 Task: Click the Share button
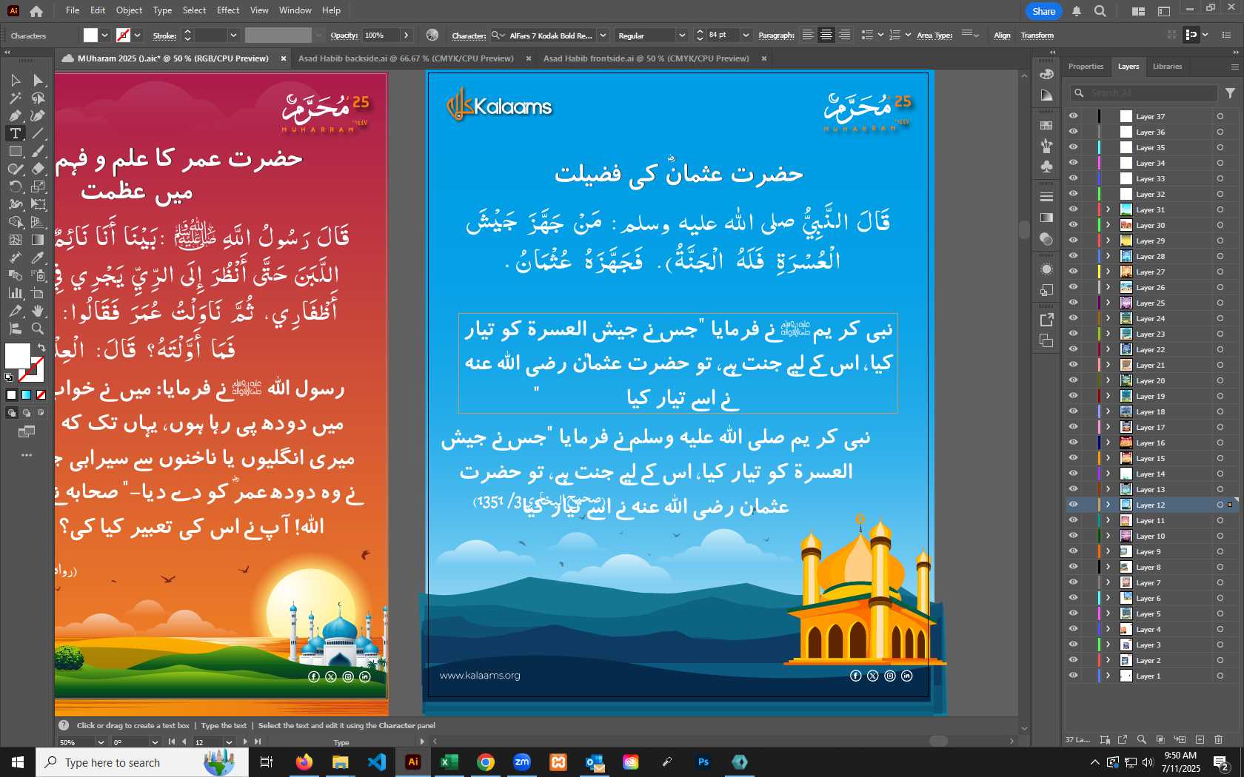pos(1043,11)
